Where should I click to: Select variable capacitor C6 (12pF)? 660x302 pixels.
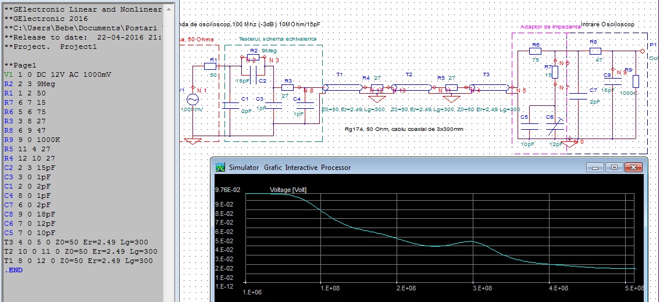pyautogui.click(x=555, y=126)
